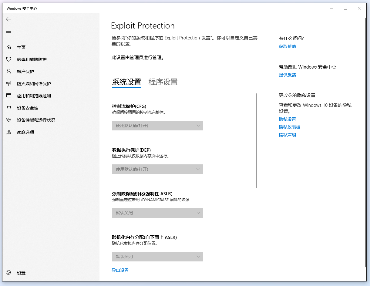The height and width of the screenshot is (286, 370).
Task: Minimize the Windows 安全中心 window
Action: point(331,8)
